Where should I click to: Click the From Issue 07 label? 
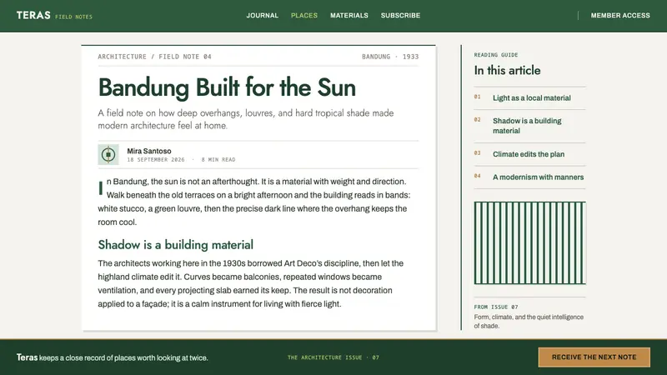click(496, 307)
